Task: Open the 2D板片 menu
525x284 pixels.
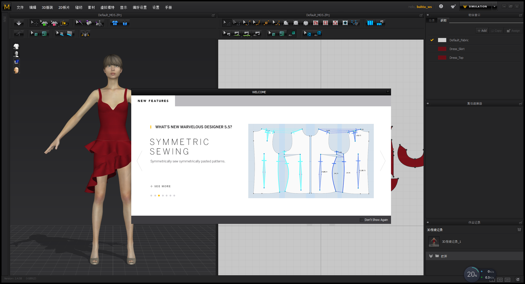Action: (x=64, y=7)
